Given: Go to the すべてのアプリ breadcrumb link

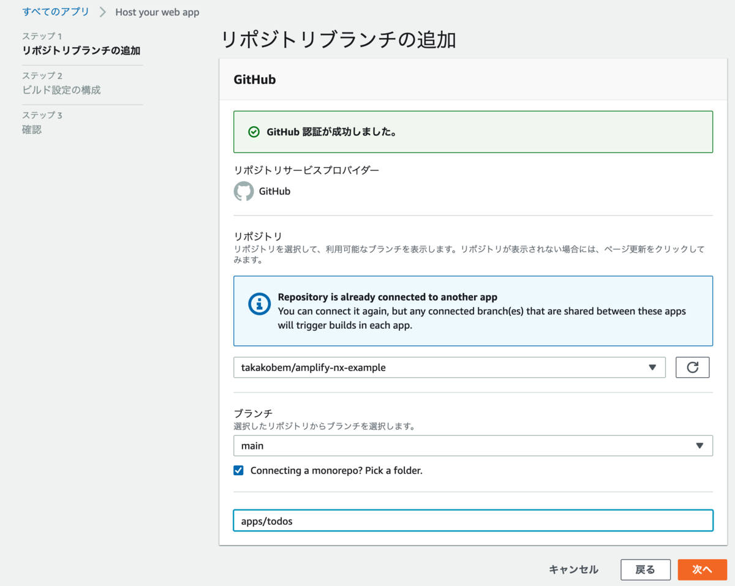Looking at the screenshot, I should (x=56, y=12).
